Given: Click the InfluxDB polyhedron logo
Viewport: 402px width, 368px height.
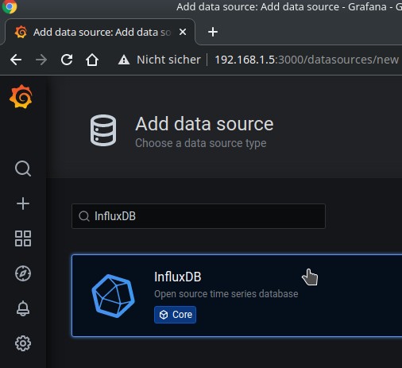Looking at the screenshot, I should click(114, 296).
